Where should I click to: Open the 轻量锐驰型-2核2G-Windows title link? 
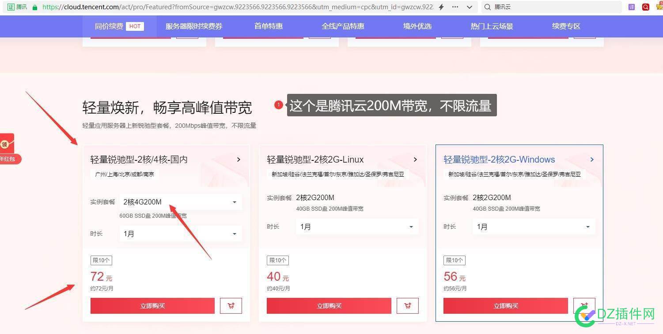click(x=499, y=160)
